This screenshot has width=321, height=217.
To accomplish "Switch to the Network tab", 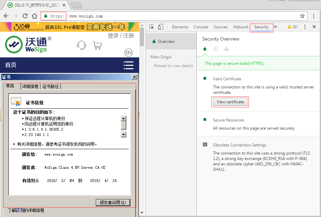I will point(241,27).
